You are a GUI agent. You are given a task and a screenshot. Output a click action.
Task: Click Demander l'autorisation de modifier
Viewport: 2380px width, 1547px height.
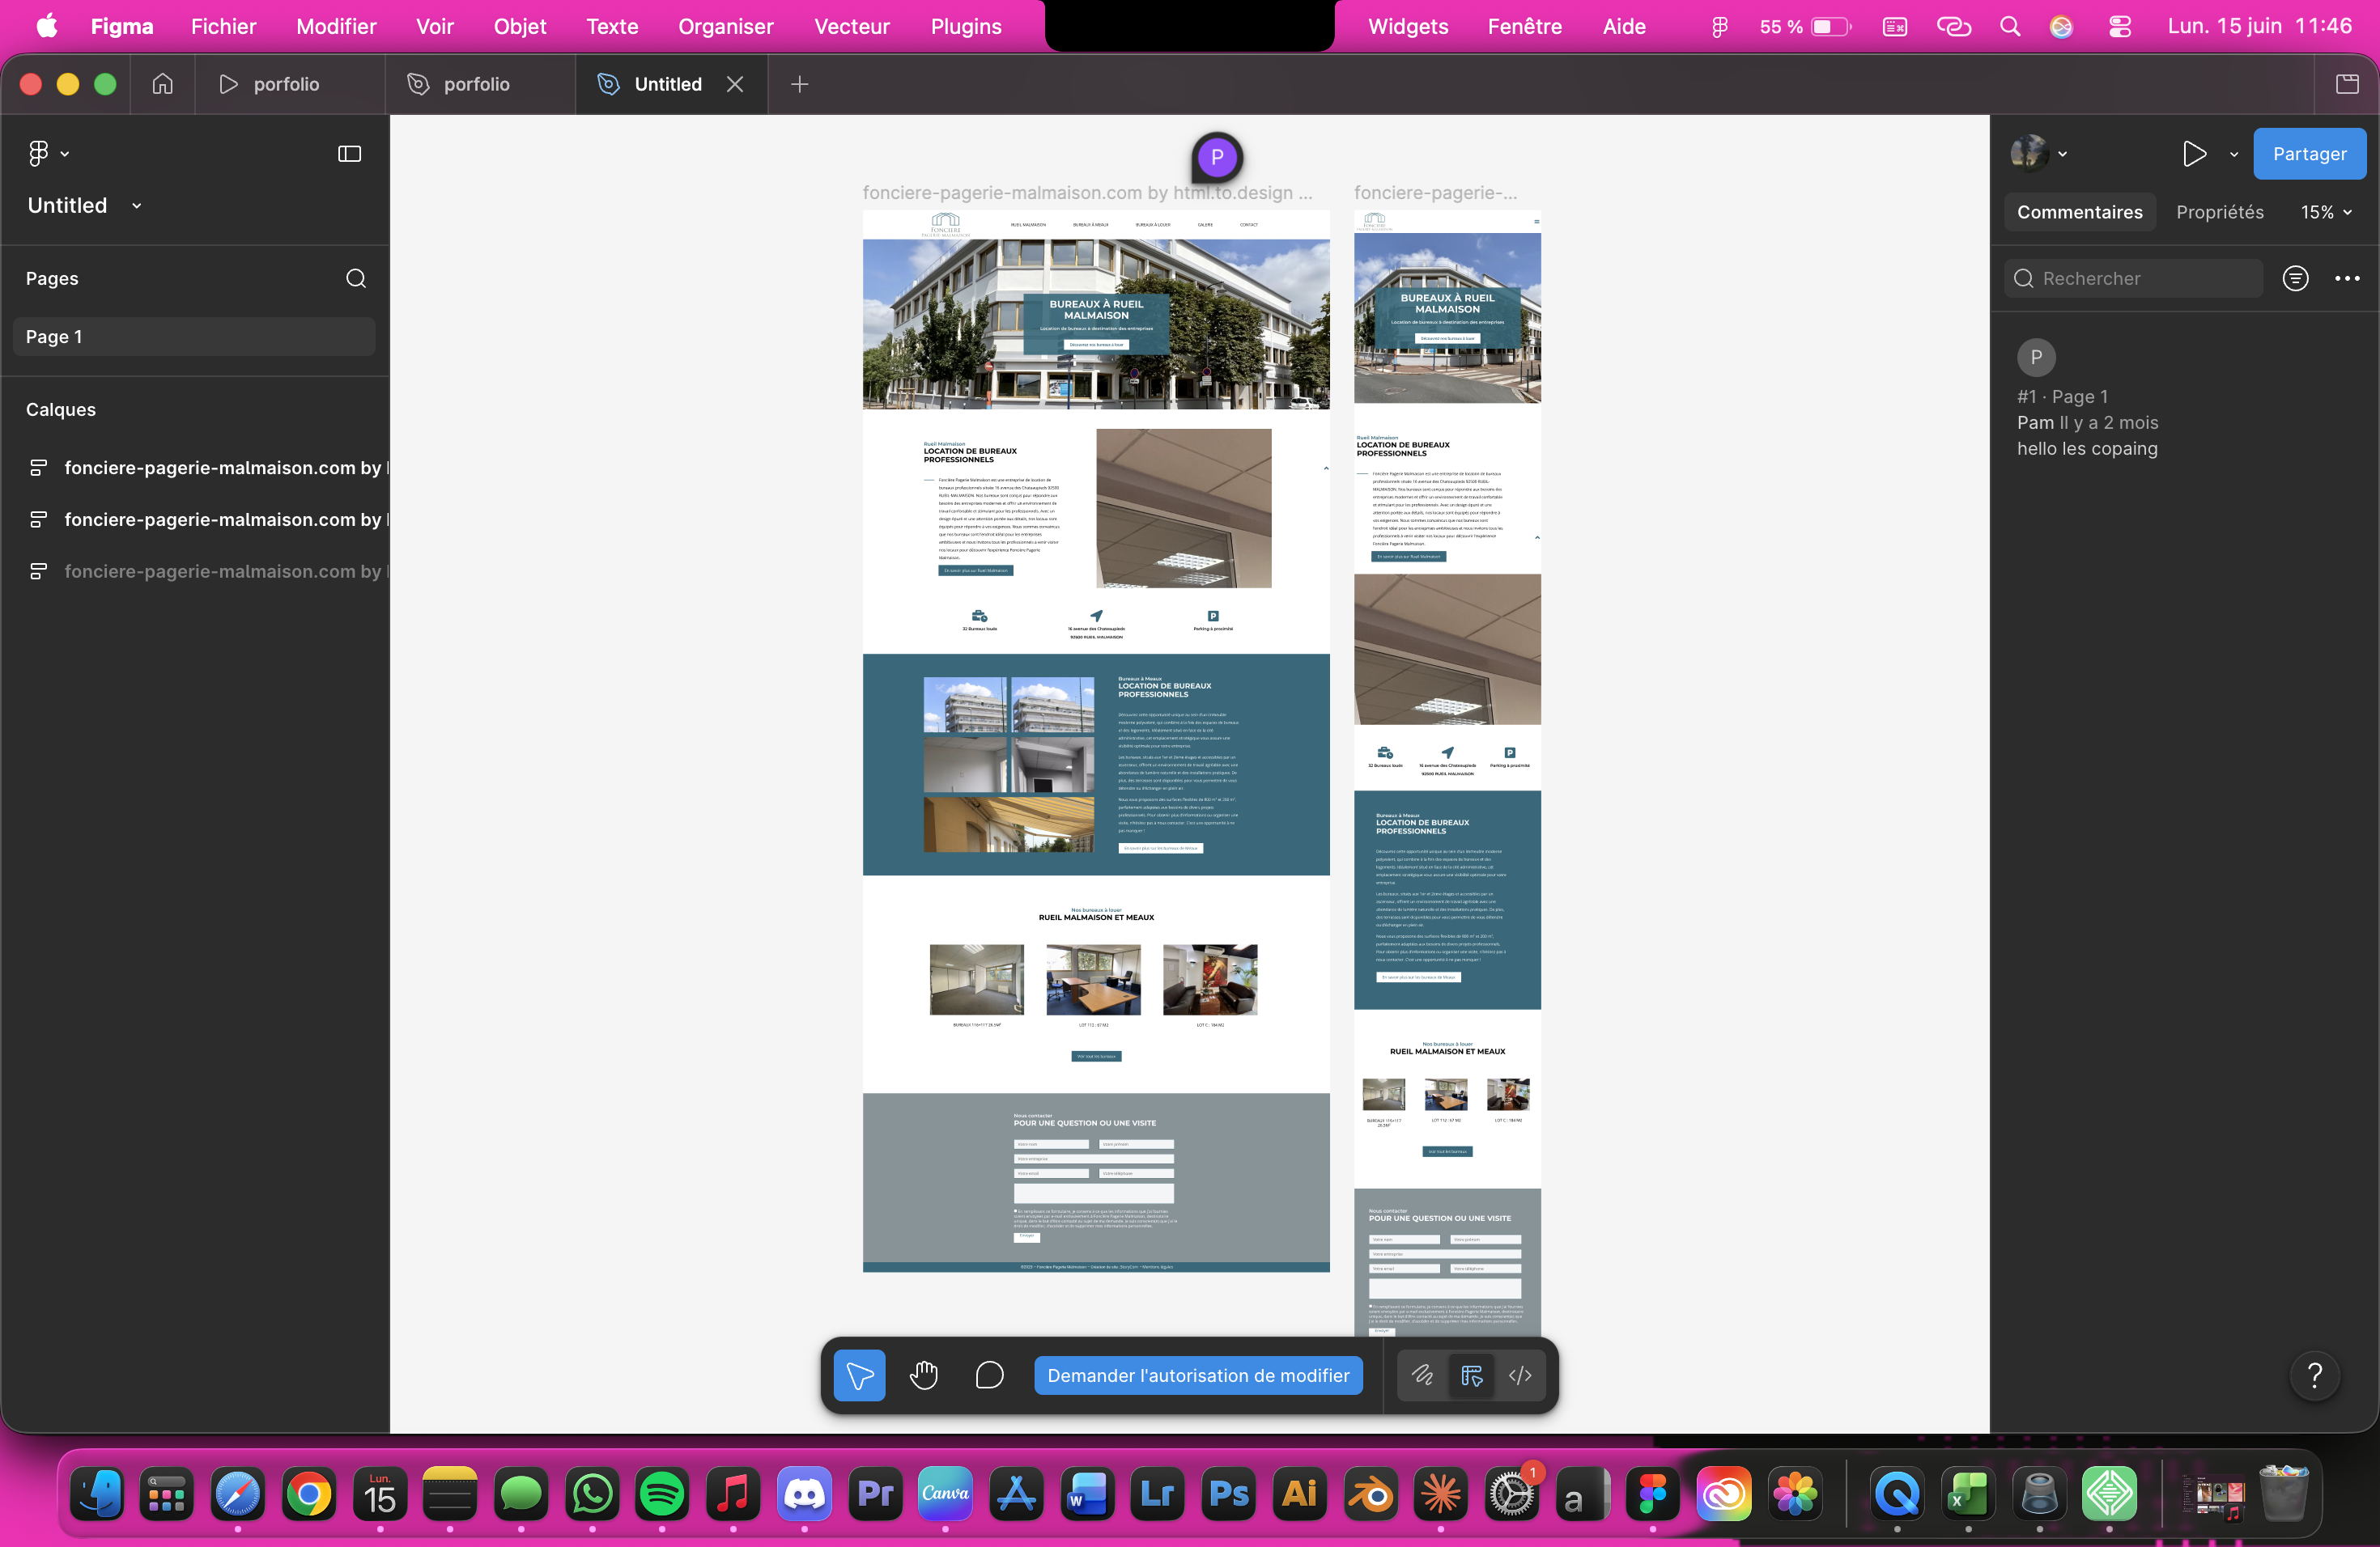(1198, 1375)
